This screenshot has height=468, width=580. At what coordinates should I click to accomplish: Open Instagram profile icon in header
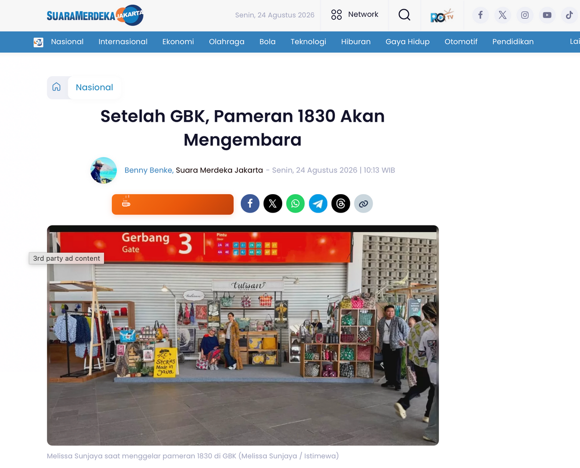pos(525,15)
